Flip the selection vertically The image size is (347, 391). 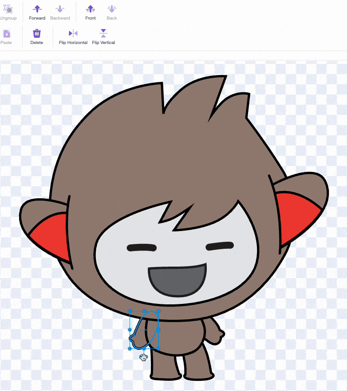click(103, 34)
